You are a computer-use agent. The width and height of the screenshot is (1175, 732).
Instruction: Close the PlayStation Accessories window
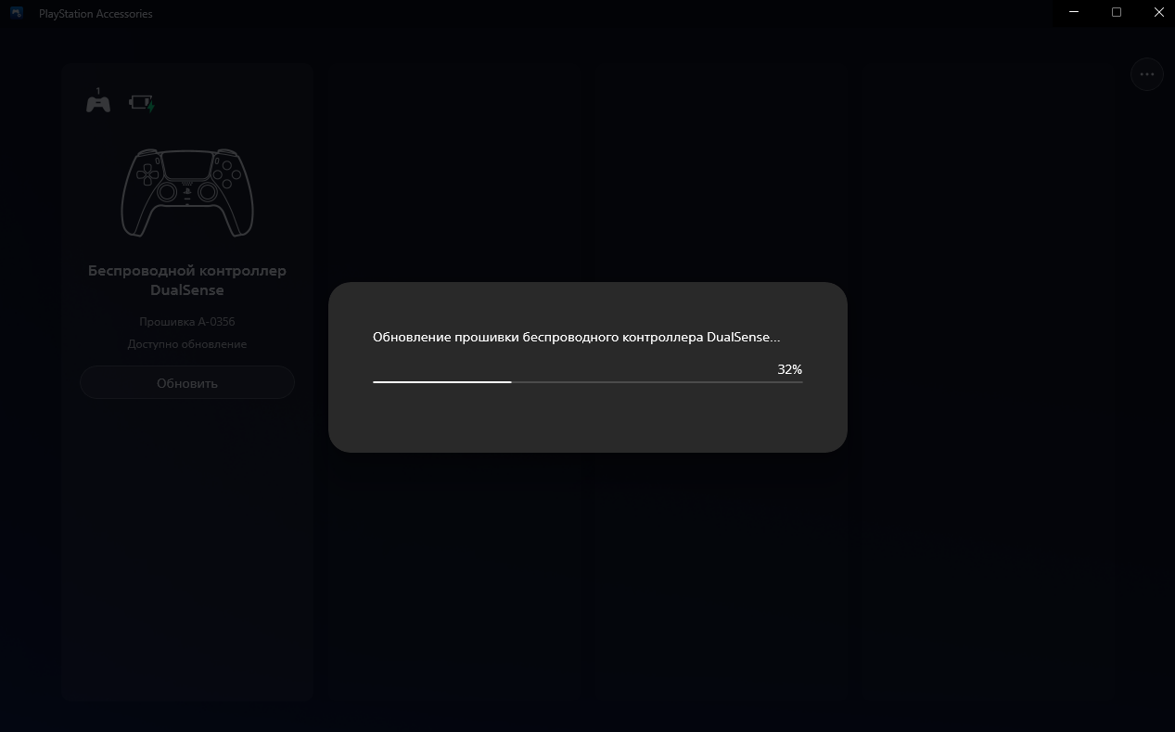point(1157,12)
